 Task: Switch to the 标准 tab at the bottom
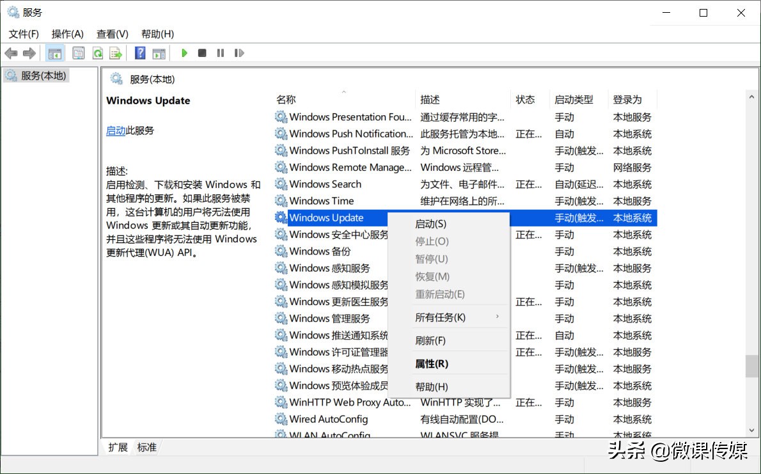[146, 447]
